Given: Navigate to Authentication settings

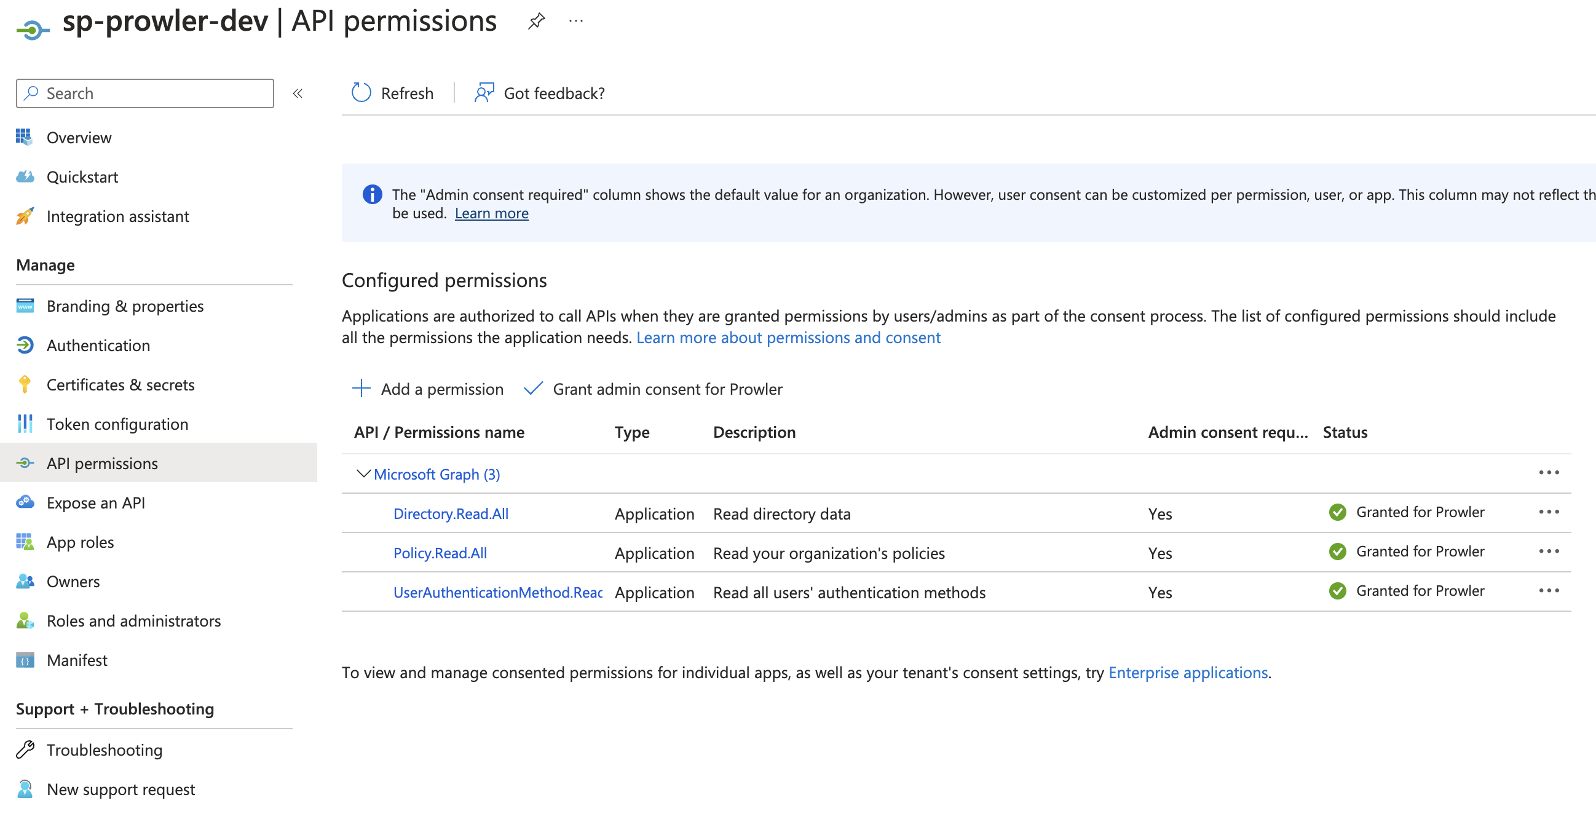Looking at the screenshot, I should coord(98,345).
